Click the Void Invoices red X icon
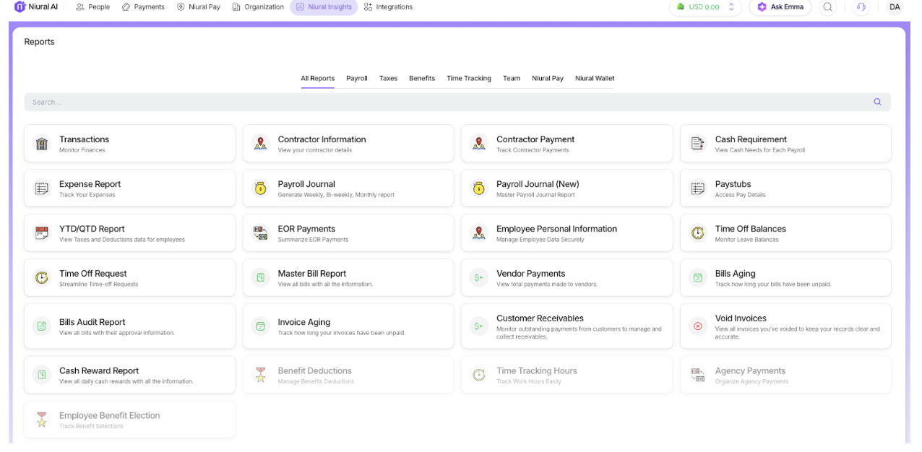 698,326
